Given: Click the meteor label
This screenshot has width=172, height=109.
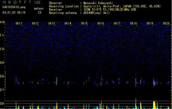Looking at the screenshot, I should [39, 8].
